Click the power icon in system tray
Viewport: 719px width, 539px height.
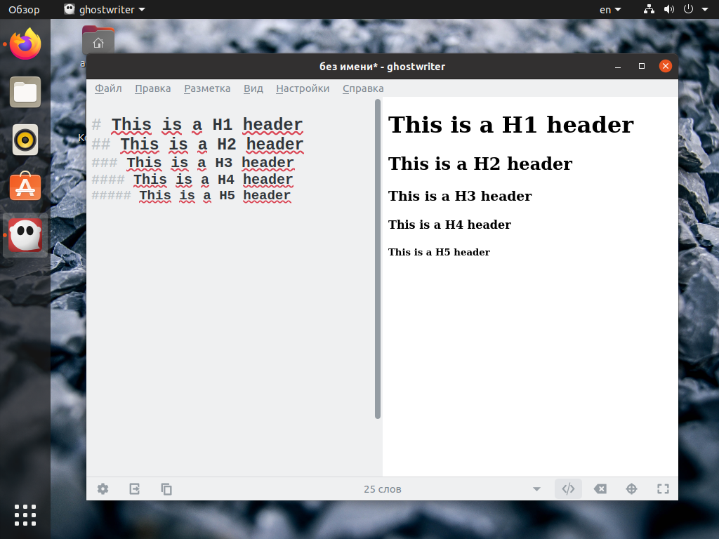click(688, 9)
